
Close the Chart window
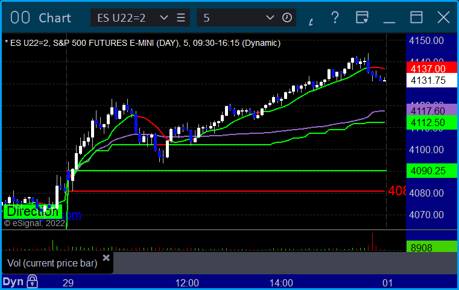(x=443, y=17)
